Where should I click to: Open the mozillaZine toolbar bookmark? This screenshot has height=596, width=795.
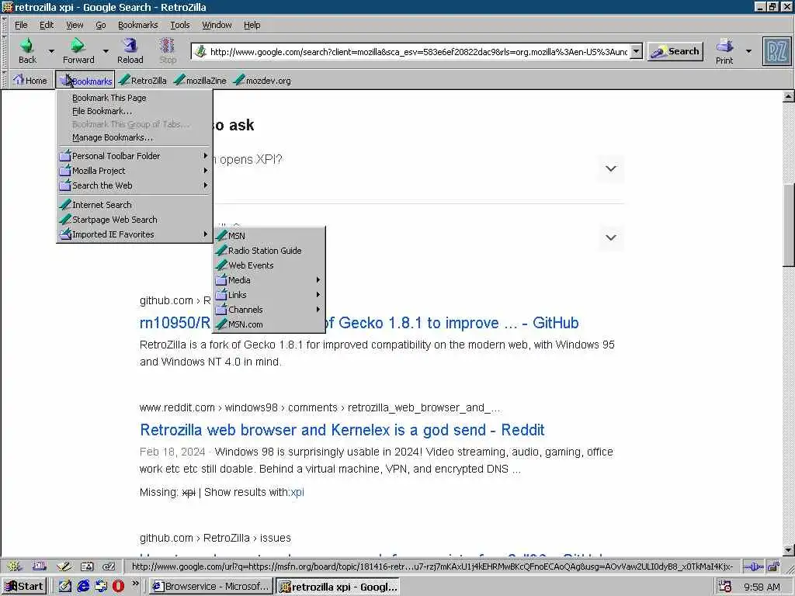tap(200, 80)
